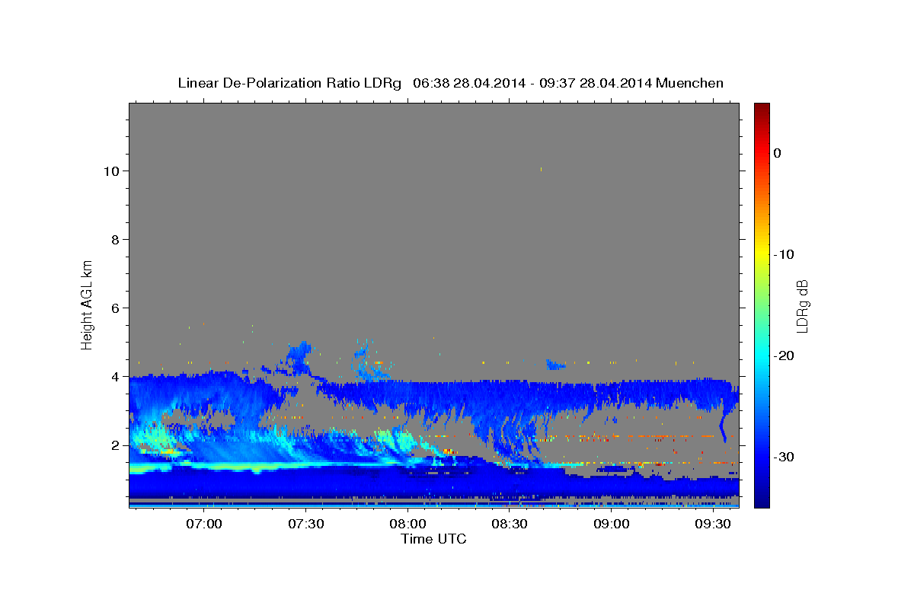Click the 07:00 time tick label
The height and width of the screenshot is (609, 914).
204,525
